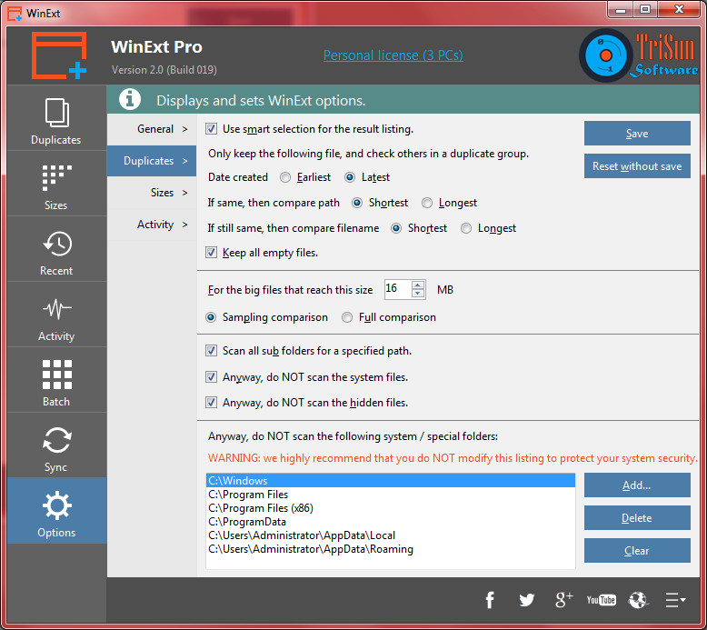Open the Facebook page icon
Image resolution: width=707 pixels, height=630 pixels.
490,600
